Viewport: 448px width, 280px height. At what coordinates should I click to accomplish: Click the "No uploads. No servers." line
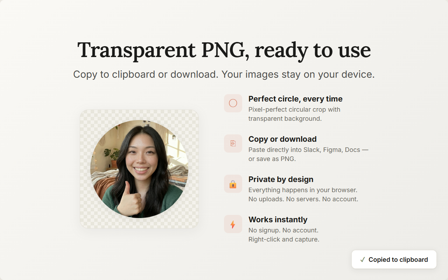point(303,199)
